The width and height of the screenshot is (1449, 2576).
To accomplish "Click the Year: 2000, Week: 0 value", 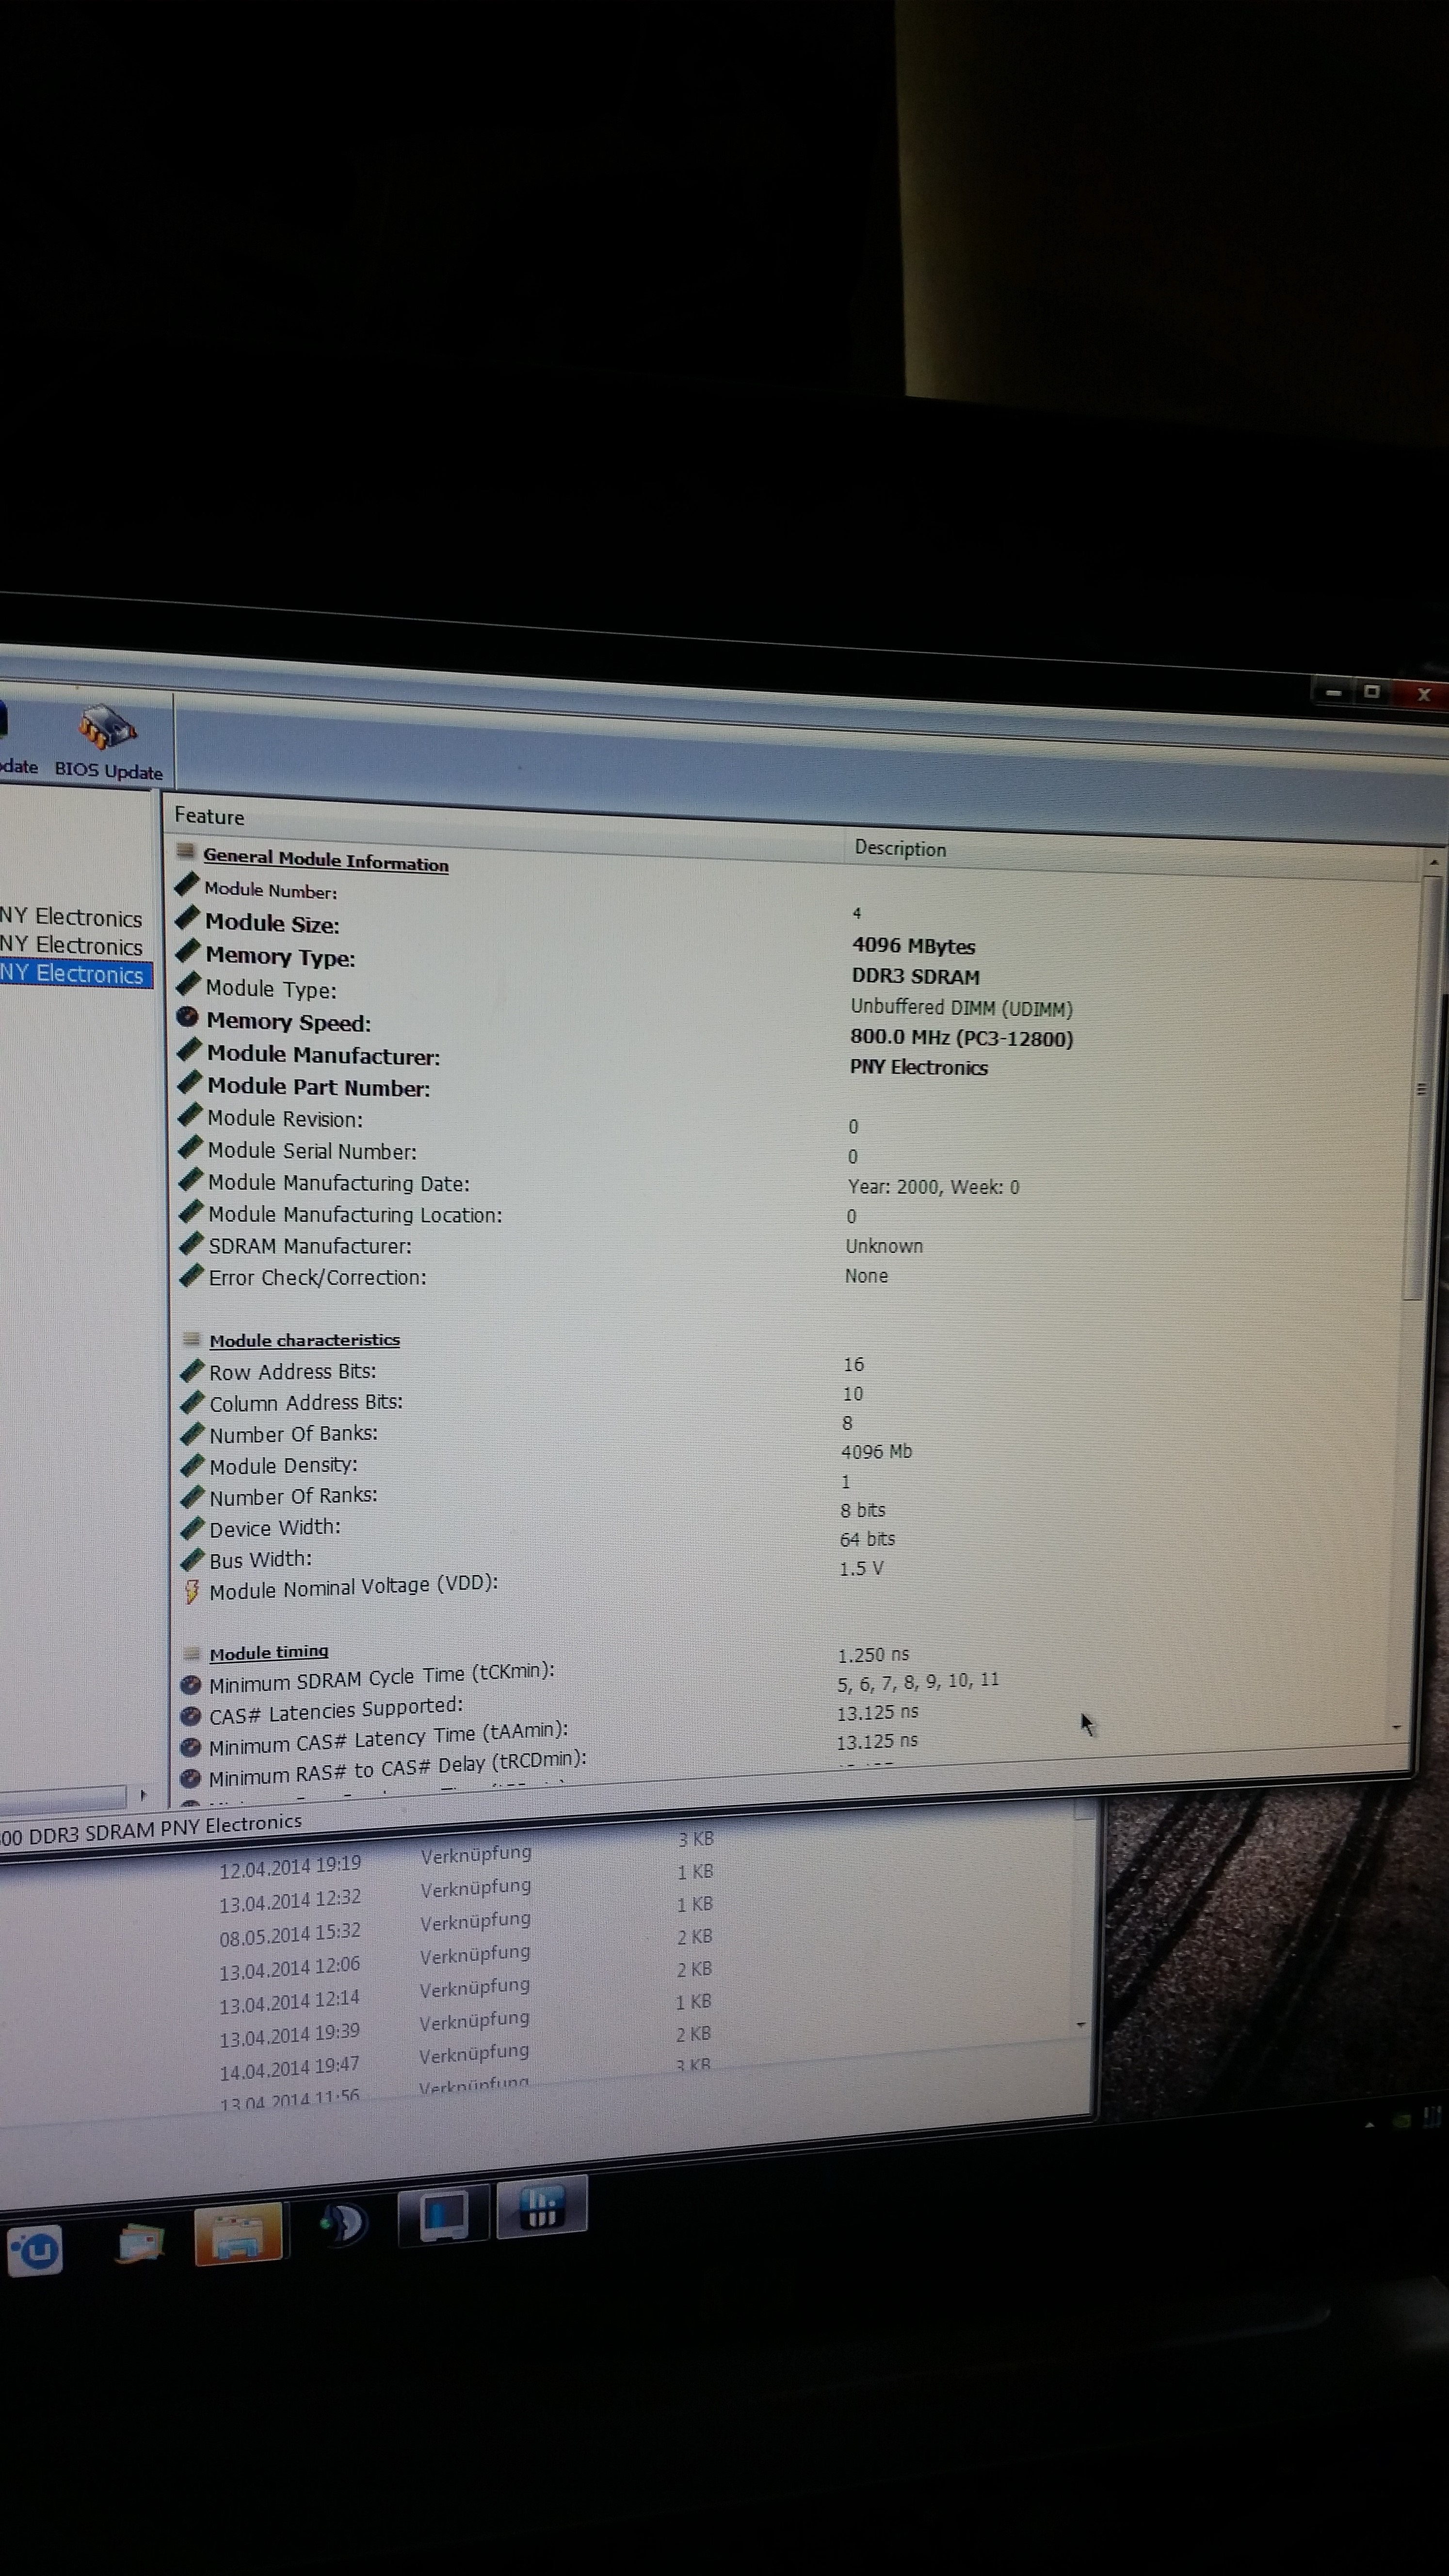I will (933, 1187).
